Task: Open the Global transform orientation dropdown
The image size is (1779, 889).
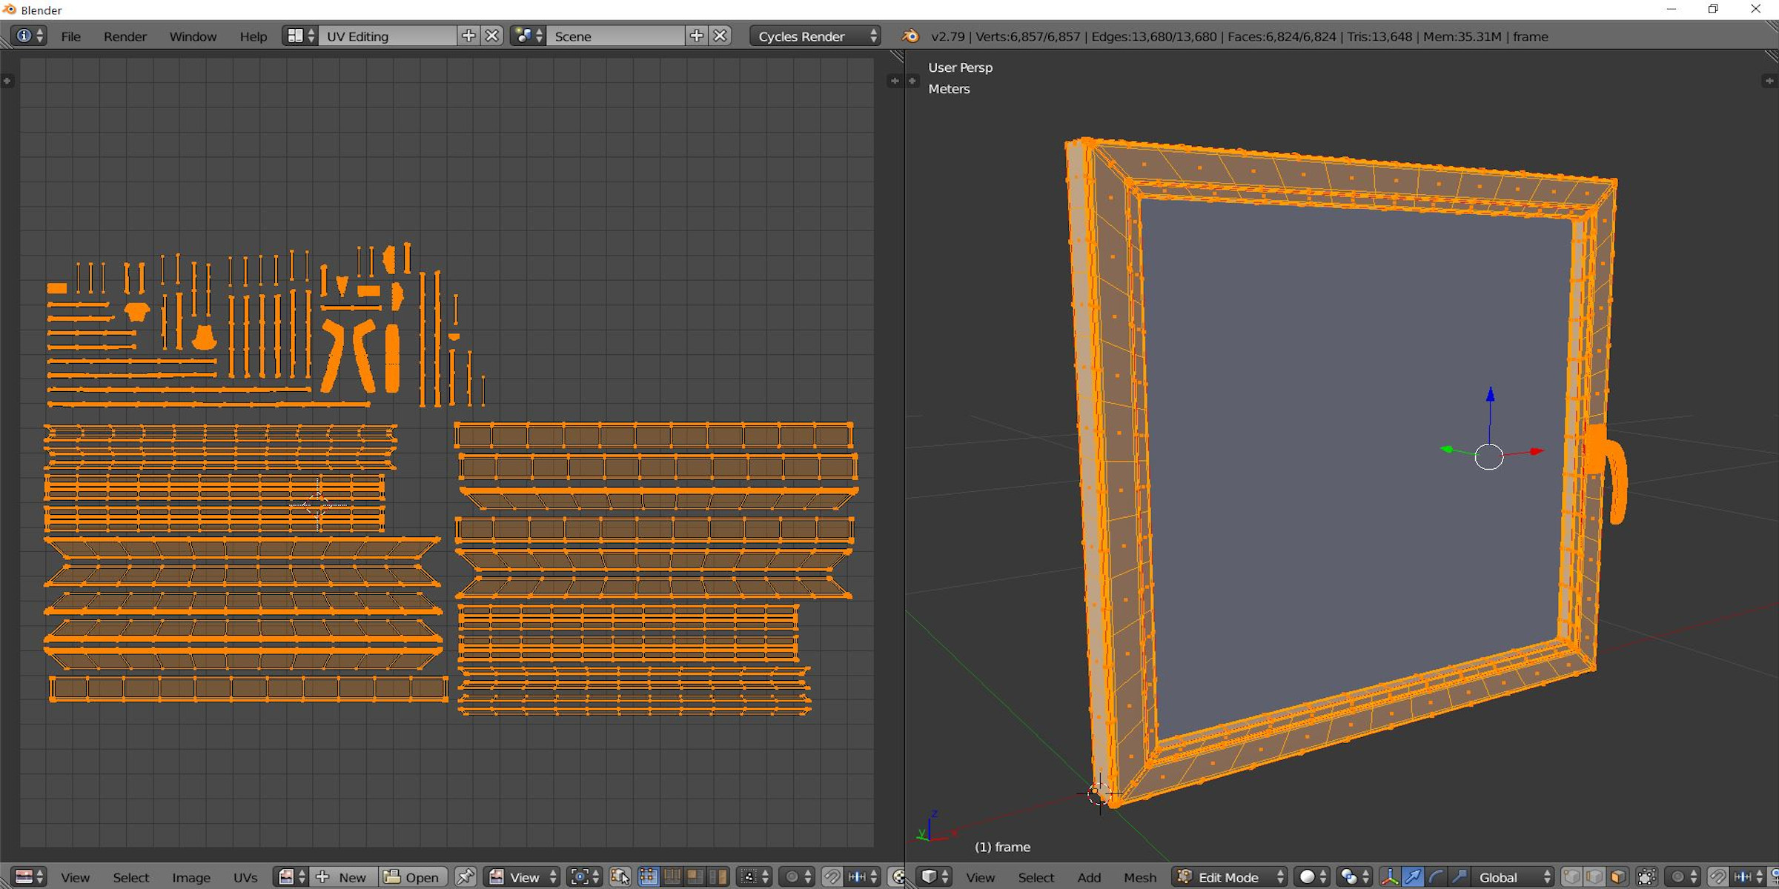Action: (1513, 877)
